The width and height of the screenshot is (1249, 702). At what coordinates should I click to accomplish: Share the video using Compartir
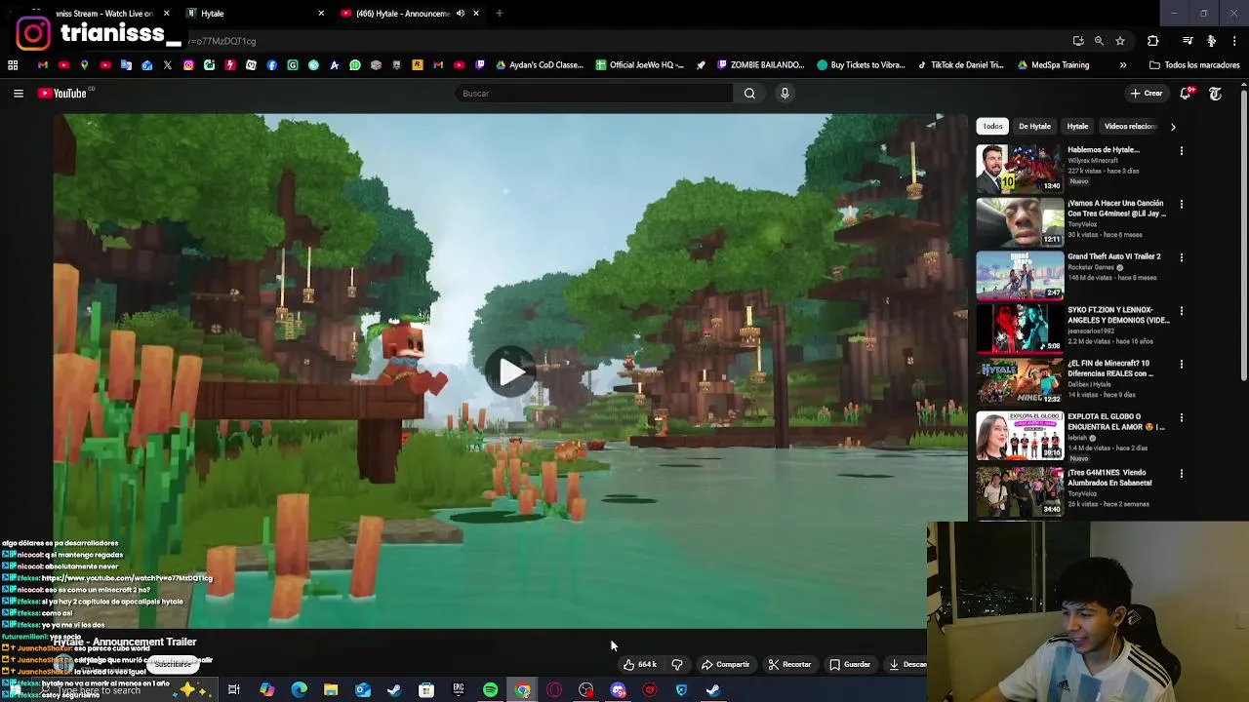click(725, 665)
